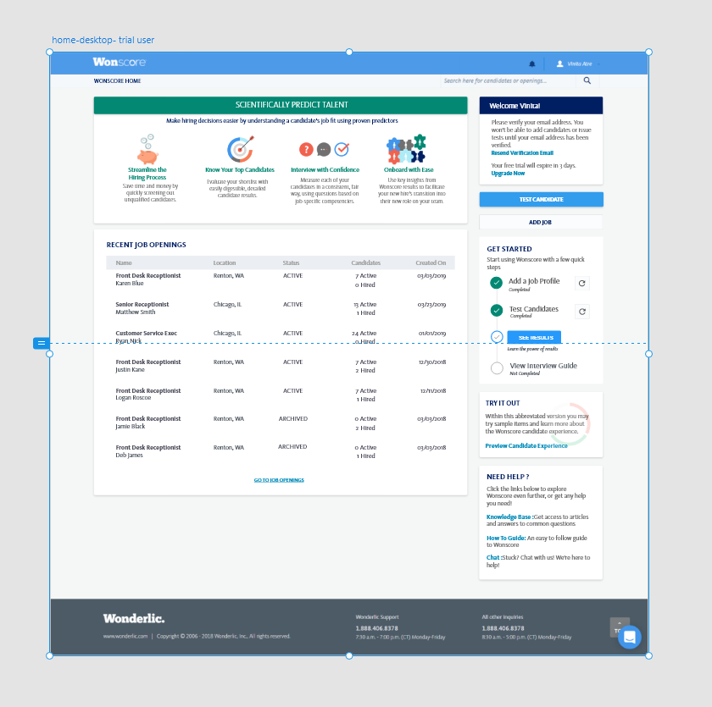Click the notification bell icon
The height and width of the screenshot is (707, 712).
point(532,64)
